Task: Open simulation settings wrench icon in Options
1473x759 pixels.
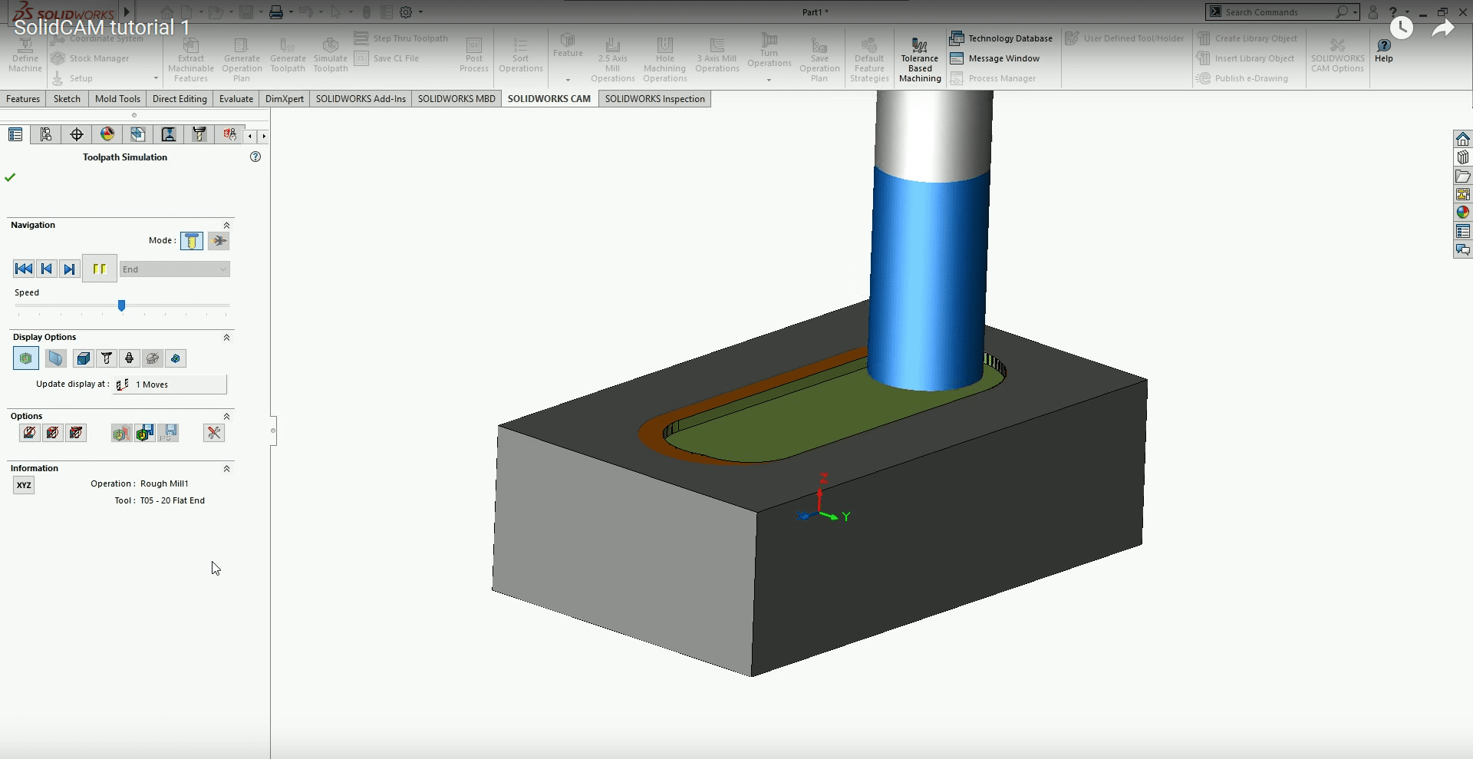Action: [x=214, y=434]
